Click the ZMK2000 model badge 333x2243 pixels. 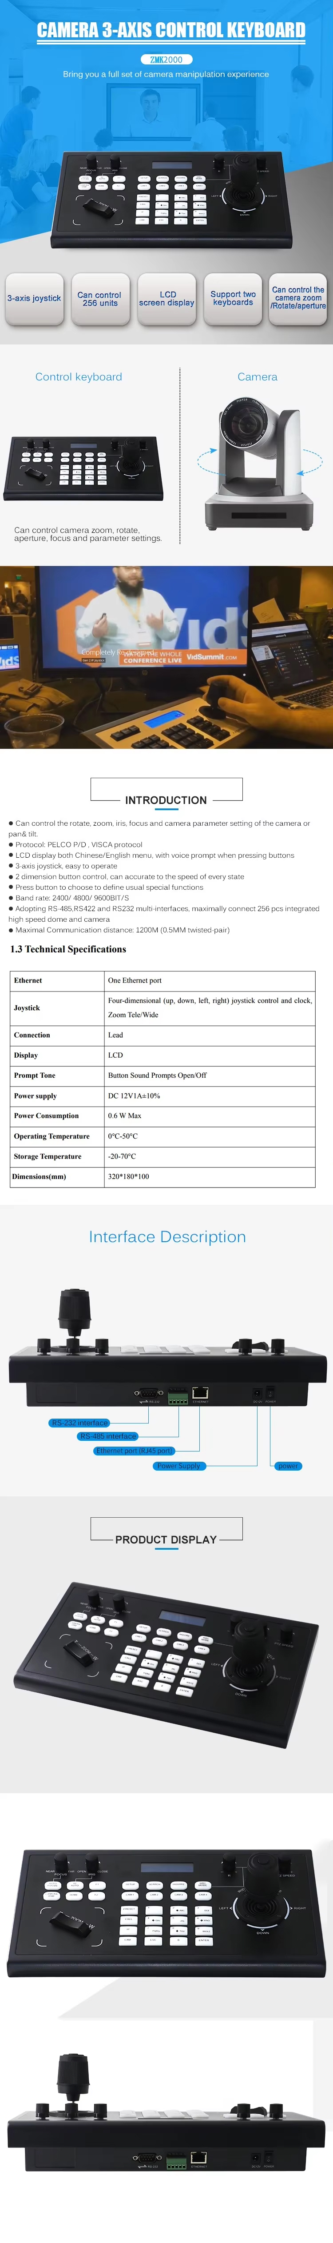pyautogui.click(x=166, y=59)
